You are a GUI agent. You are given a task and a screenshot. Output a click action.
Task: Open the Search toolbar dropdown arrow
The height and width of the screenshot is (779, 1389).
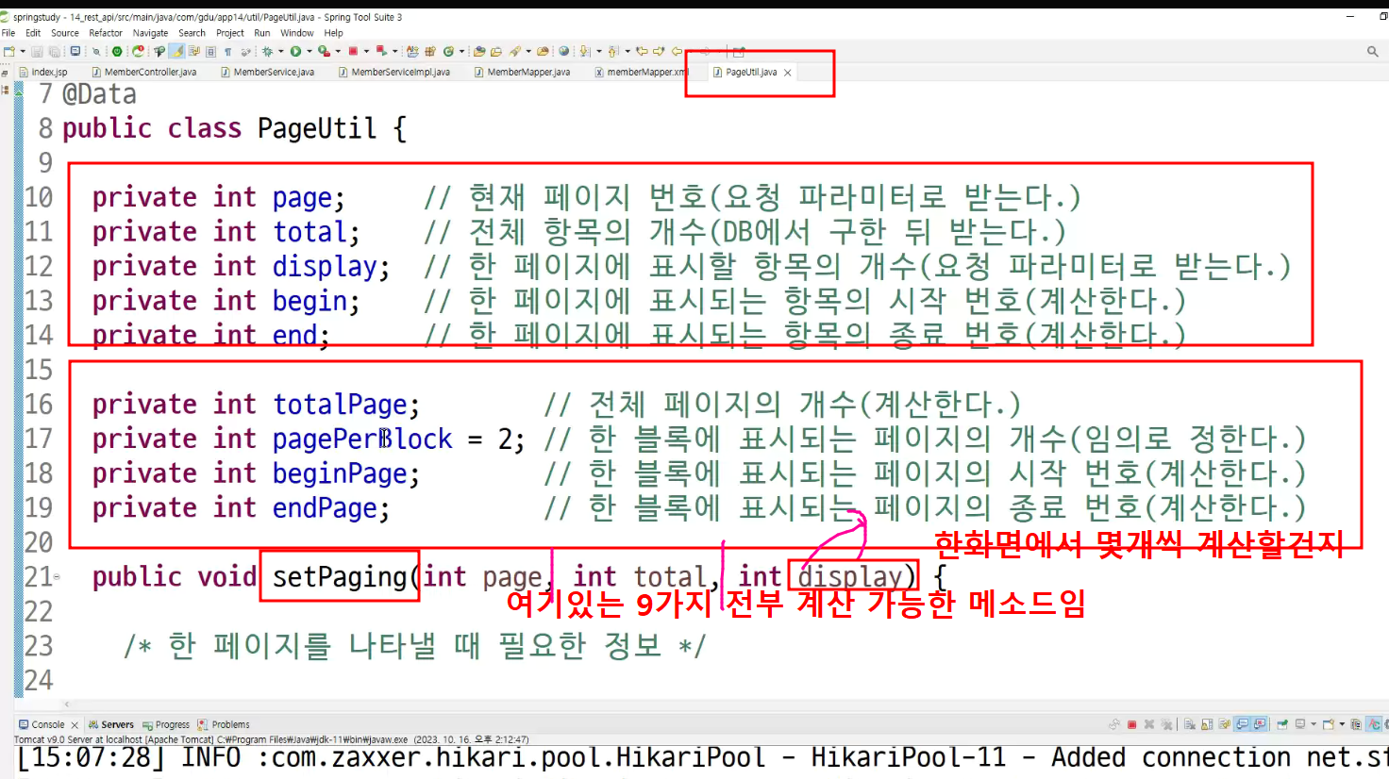528,51
